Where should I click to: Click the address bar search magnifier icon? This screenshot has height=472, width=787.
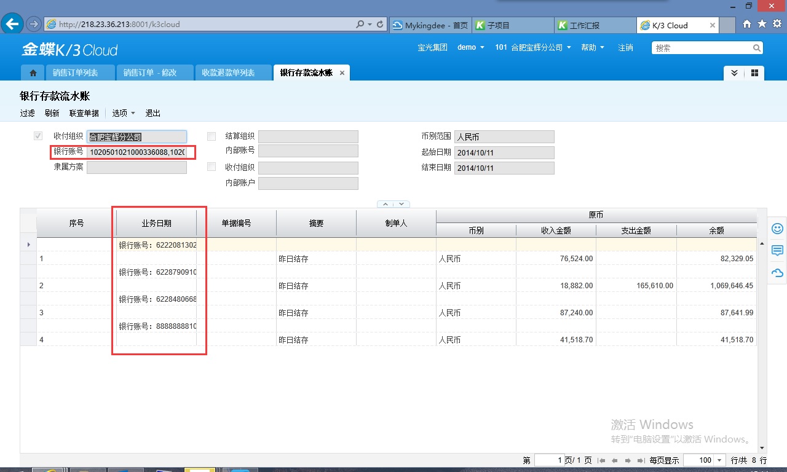click(360, 25)
